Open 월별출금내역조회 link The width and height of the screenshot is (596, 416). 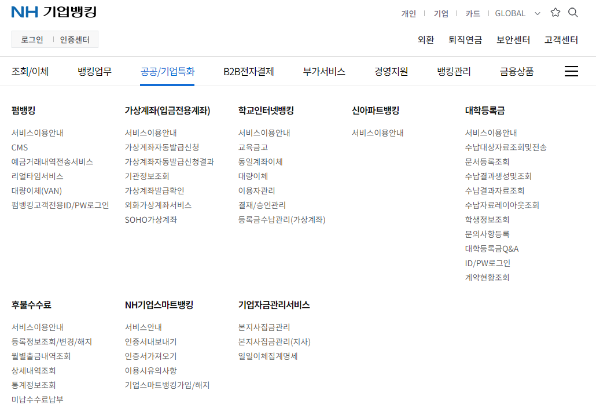click(x=41, y=356)
